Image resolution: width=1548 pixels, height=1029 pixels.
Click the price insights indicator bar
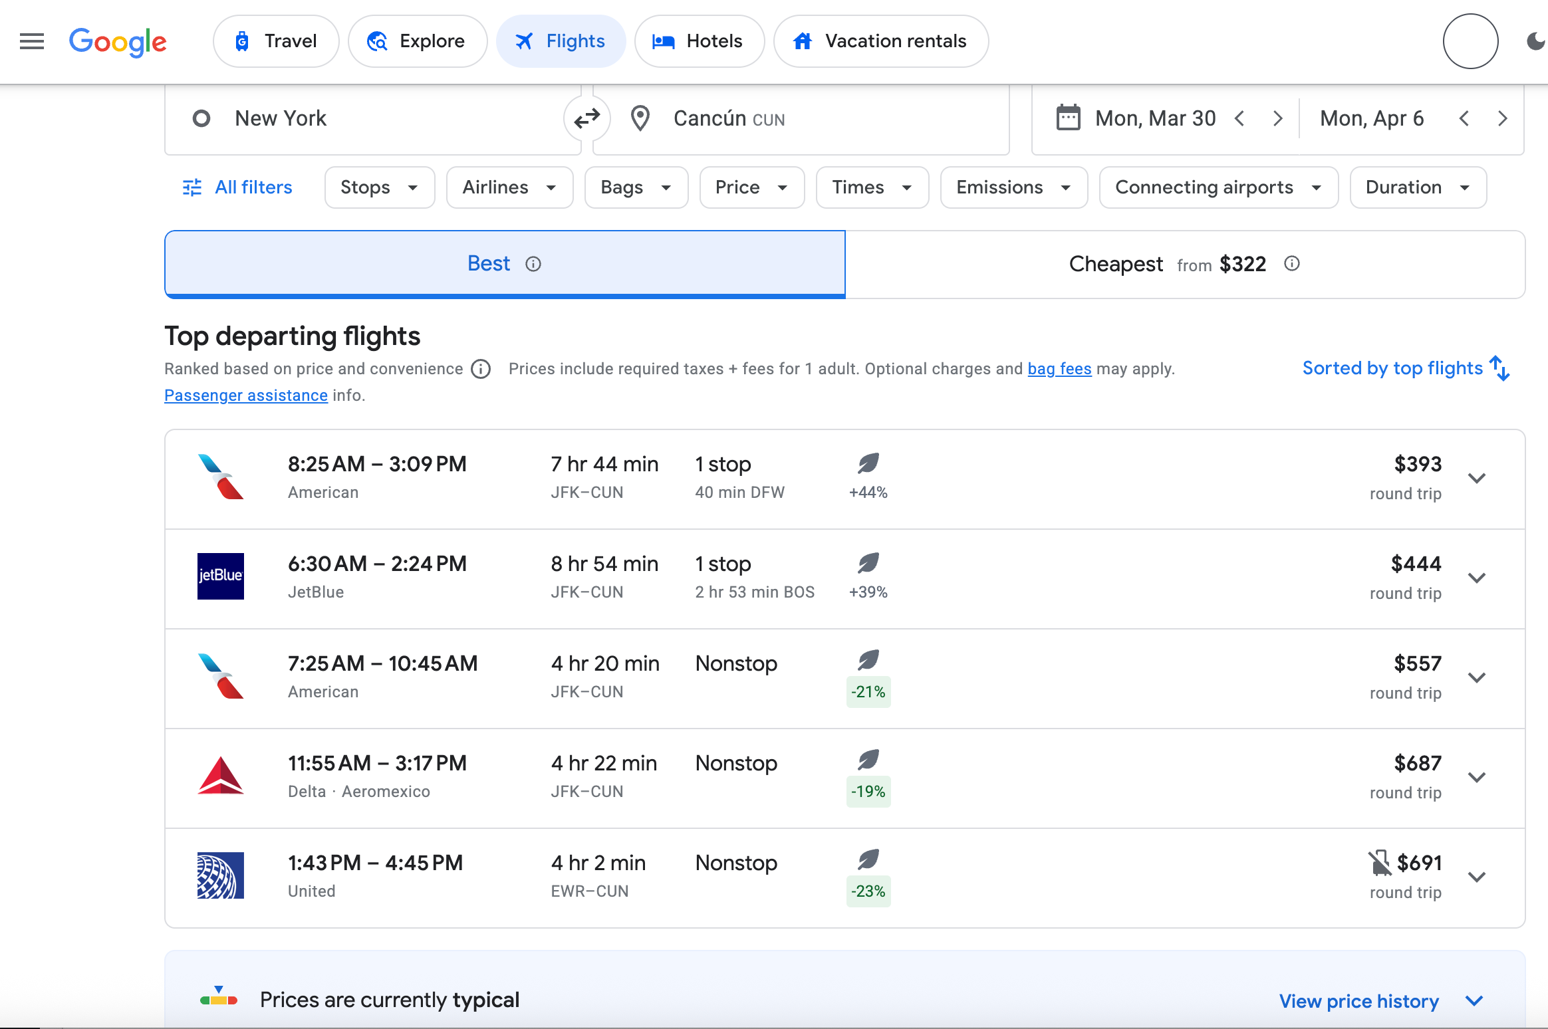tap(218, 998)
